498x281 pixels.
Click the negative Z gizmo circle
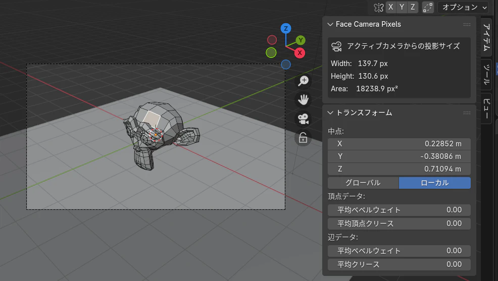(x=286, y=65)
